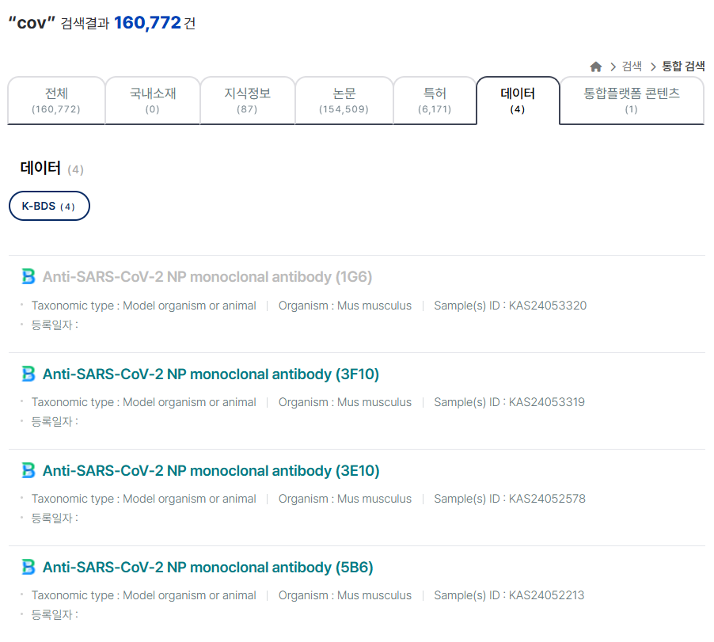
Task: Click K-BDS logo icon beside 1G6 antibody
Action: coord(28,277)
